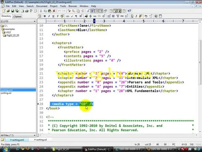Click the context Help arrow icon
Image resolution: width=202 pixels, height=152 pixels.
129,11
